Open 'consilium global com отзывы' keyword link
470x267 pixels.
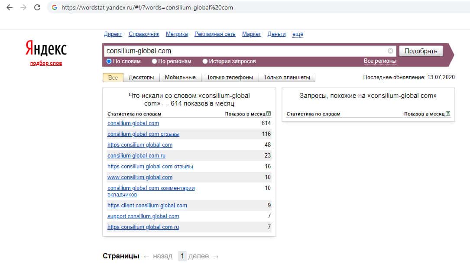tap(143, 134)
